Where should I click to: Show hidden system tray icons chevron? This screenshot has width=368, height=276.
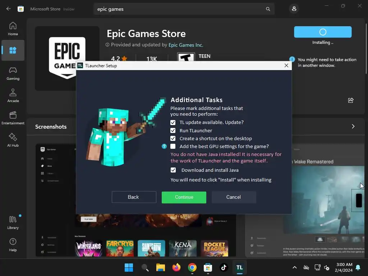[x=295, y=267]
